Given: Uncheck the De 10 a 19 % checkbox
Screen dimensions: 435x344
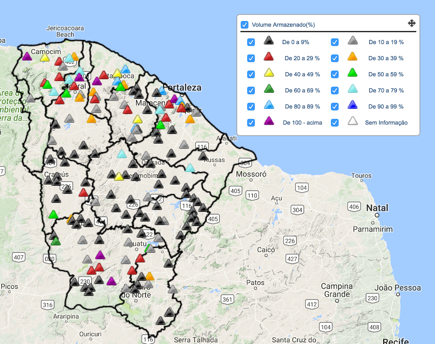Looking at the screenshot, I should (x=335, y=42).
